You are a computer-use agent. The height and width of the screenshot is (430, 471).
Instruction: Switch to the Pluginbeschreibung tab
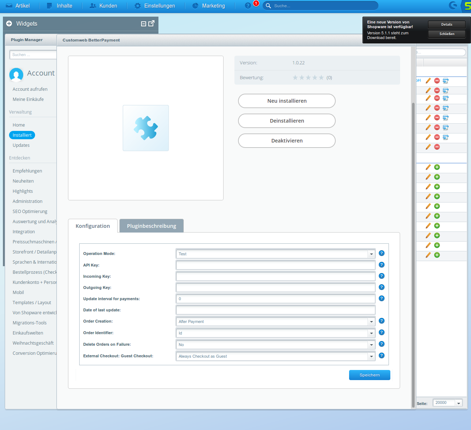[151, 226]
